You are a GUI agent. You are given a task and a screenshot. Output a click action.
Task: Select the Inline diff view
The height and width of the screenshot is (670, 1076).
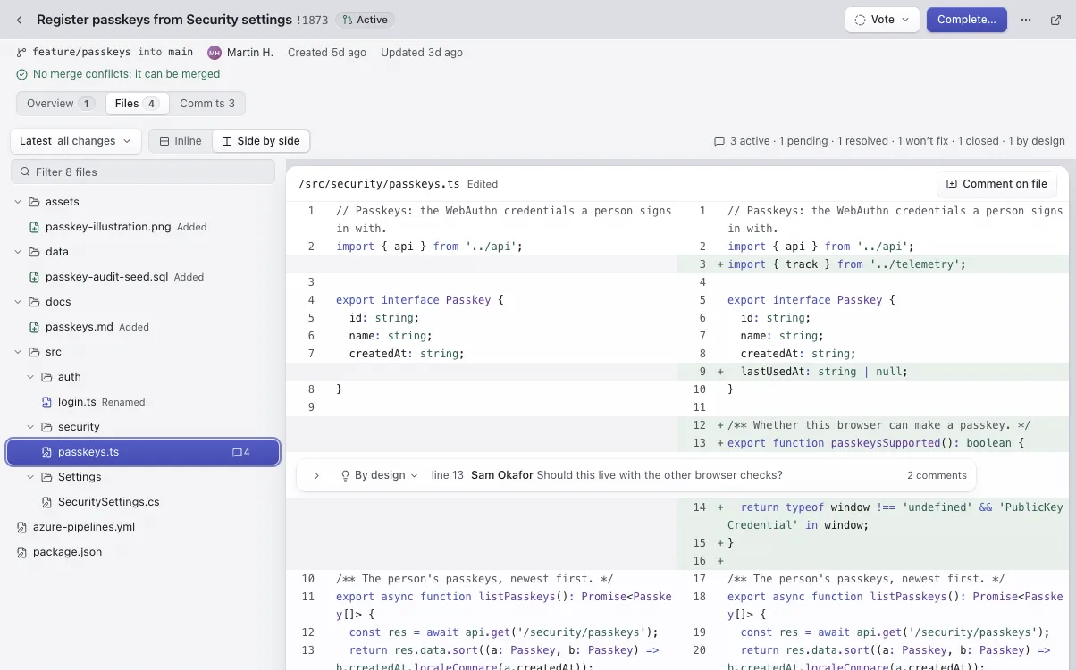point(181,141)
